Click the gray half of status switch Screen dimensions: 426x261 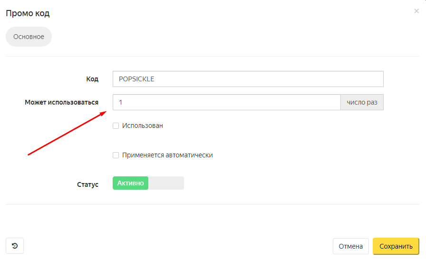coord(166,184)
